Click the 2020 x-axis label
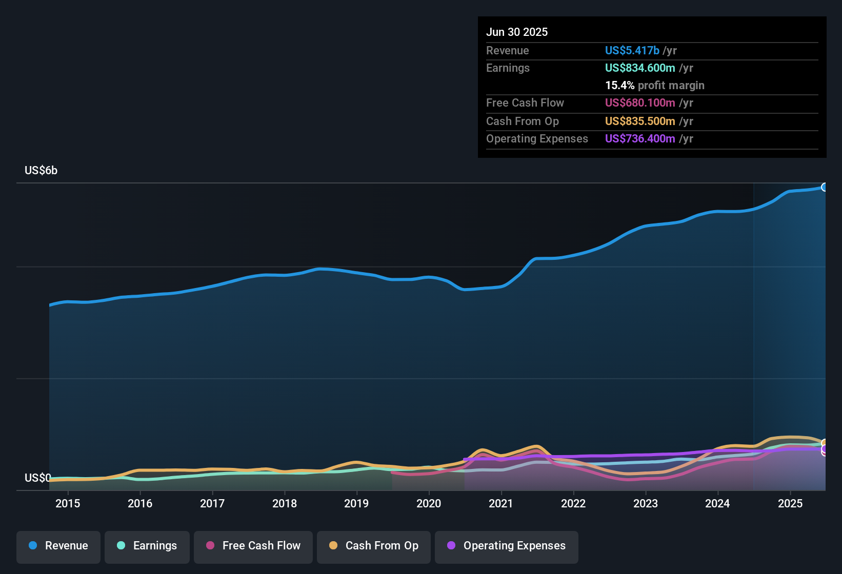 (429, 503)
